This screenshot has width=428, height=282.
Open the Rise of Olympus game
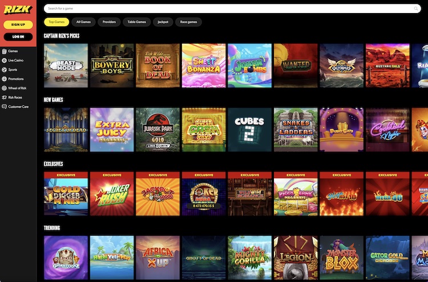342,66
